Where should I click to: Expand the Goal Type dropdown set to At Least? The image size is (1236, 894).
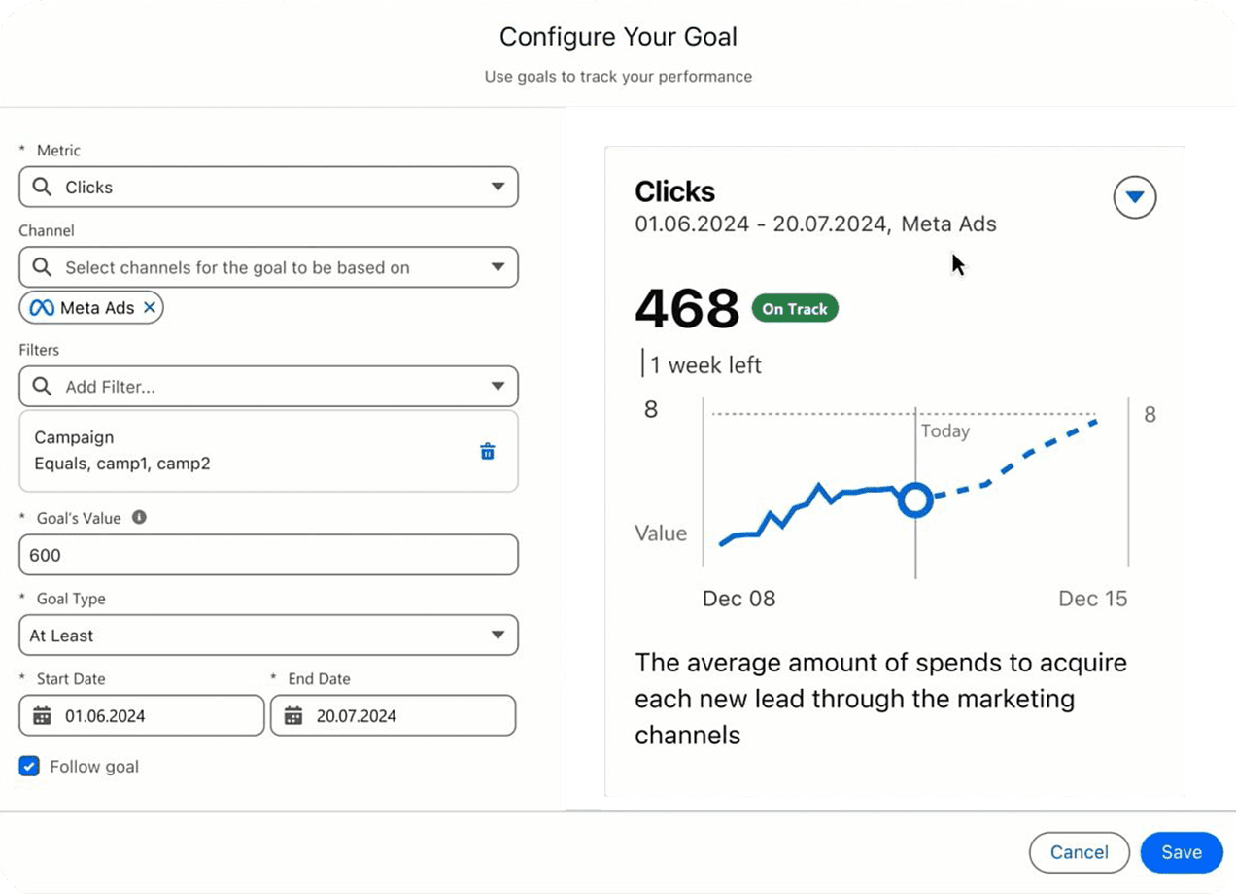click(498, 636)
